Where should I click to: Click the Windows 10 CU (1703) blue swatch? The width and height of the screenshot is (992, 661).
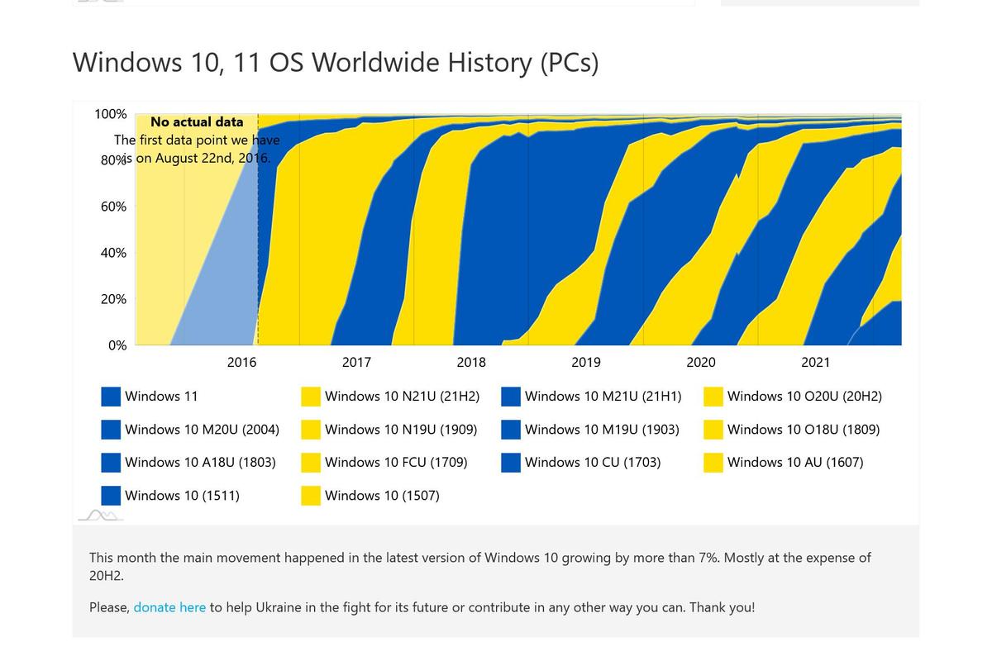pyautogui.click(x=511, y=463)
